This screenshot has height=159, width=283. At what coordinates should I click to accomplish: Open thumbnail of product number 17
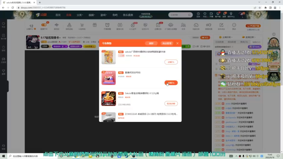[109, 57]
